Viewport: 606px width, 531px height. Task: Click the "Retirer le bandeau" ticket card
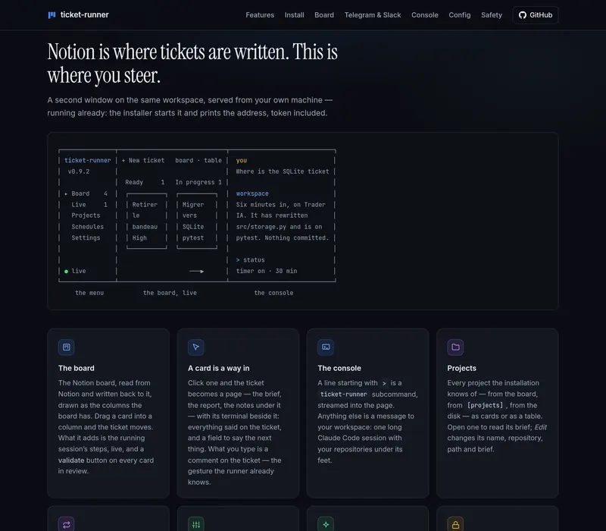147,221
